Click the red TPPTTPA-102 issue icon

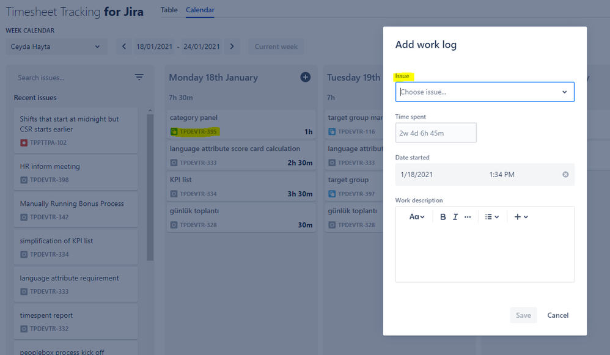[24, 143]
